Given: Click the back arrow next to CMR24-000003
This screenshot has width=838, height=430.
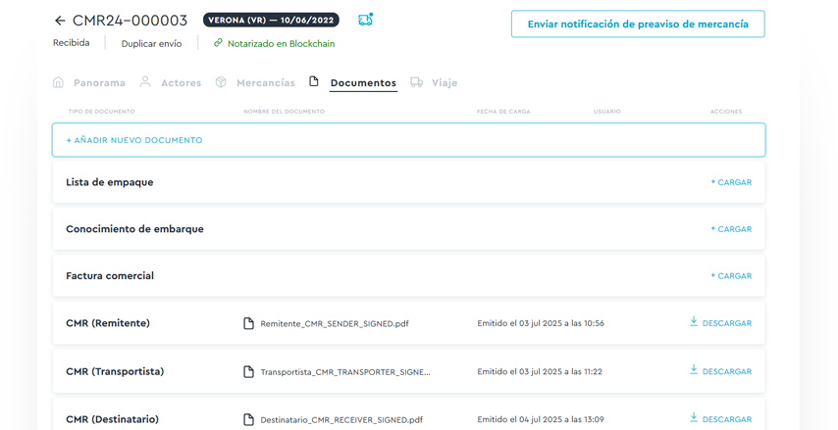Looking at the screenshot, I should coord(60,21).
